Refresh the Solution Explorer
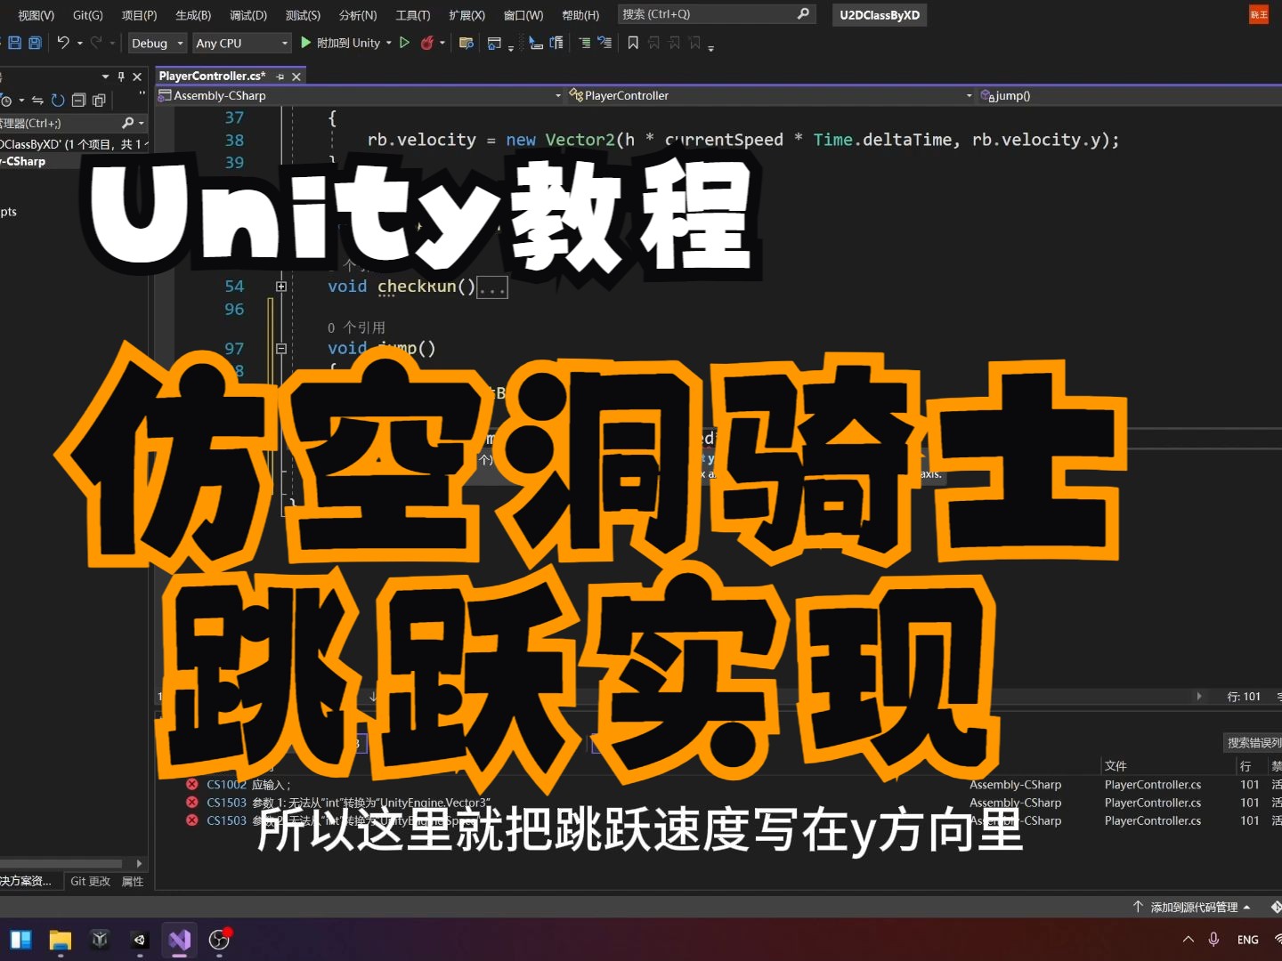 point(58,101)
